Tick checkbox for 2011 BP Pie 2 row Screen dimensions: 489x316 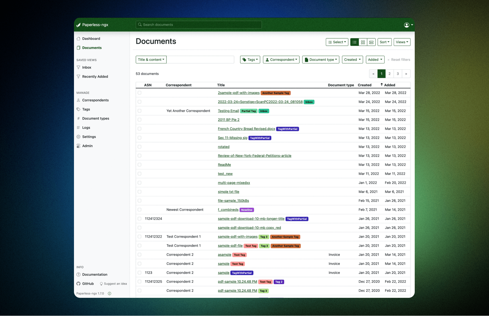click(x=139, y=120)
